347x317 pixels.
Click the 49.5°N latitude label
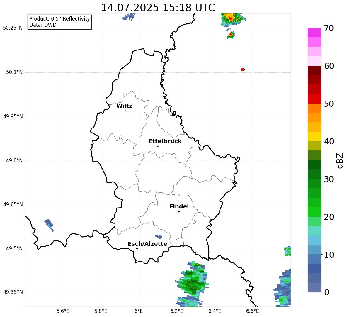14,248
